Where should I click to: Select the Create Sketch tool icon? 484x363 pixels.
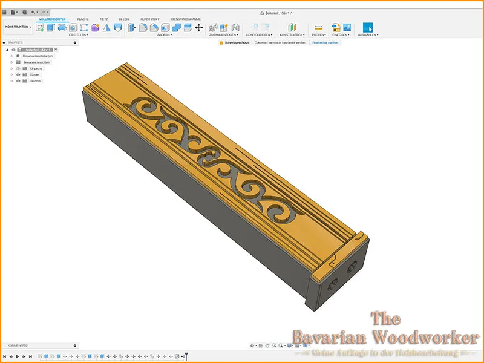tap(39, 27)
